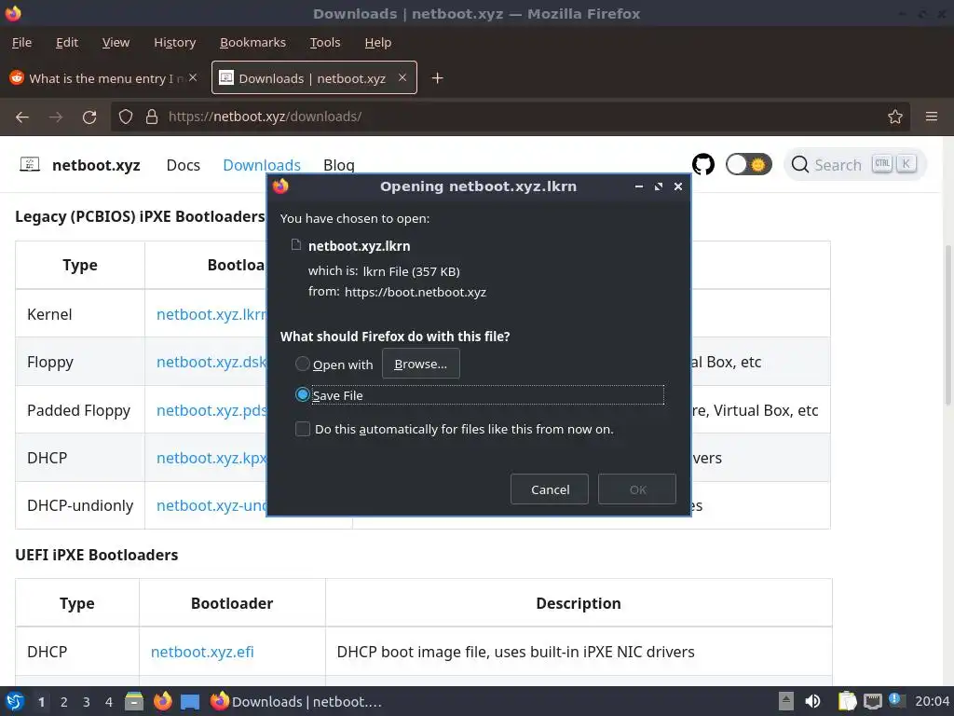
Task: Open the Firefox hamburger menu
Action: point(931,117)
